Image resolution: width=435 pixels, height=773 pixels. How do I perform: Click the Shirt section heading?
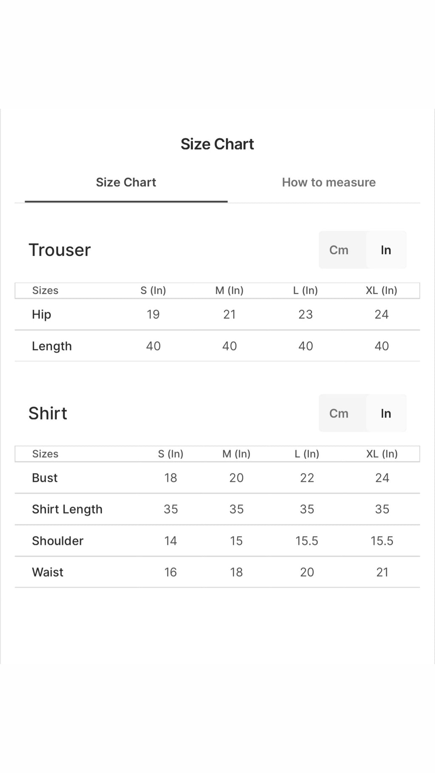click(48, 413)
